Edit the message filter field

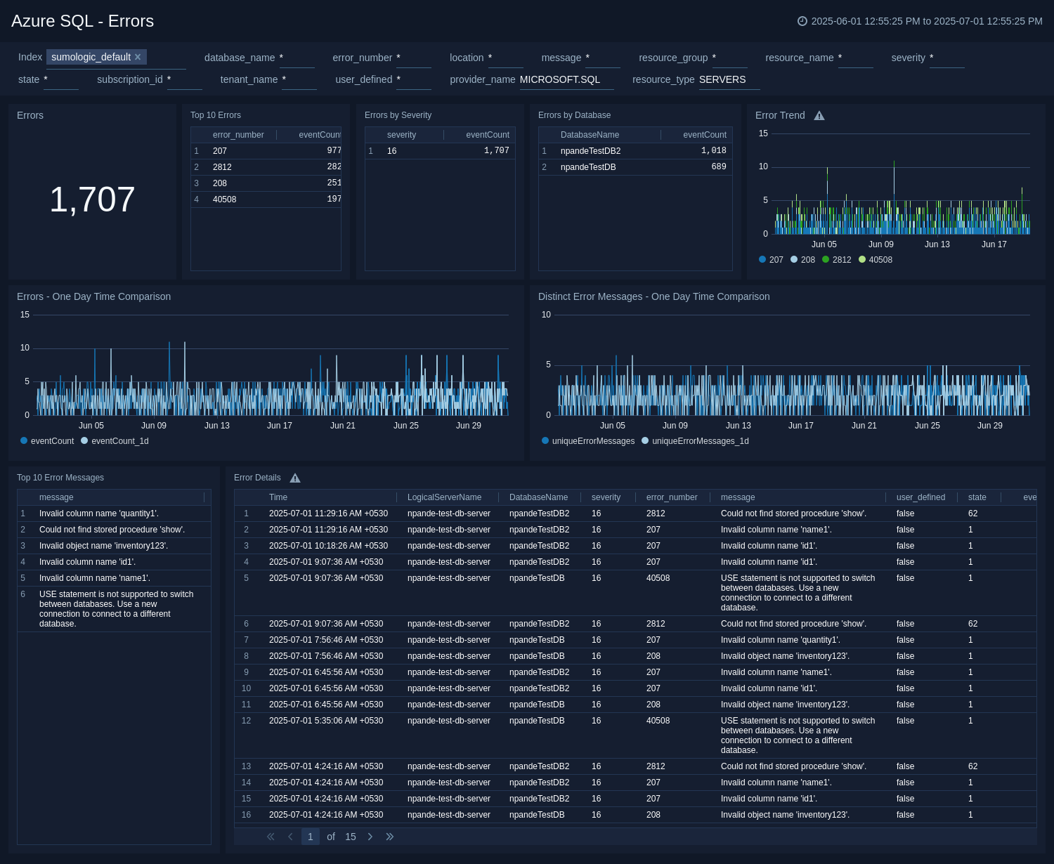[x=603, y=58]
